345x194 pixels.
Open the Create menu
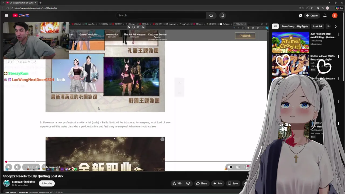click(312, 16)
